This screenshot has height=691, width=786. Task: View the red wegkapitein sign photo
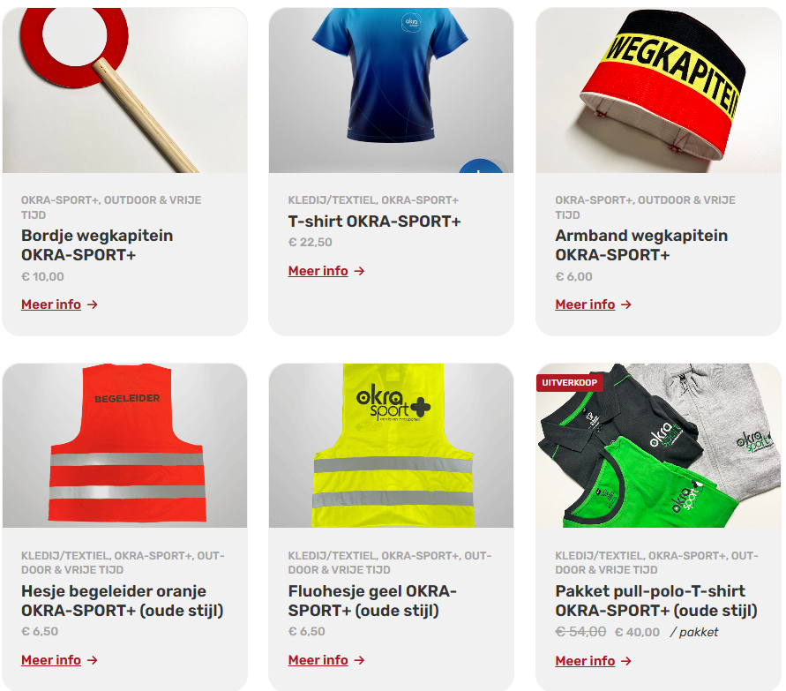124,90
